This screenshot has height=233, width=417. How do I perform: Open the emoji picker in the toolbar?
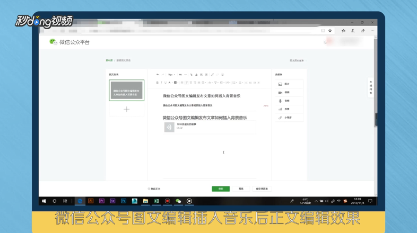222,75
